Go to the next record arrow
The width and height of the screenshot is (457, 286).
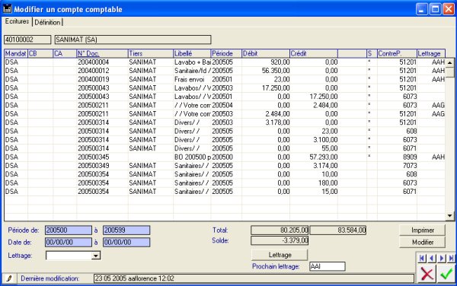[x=442, y=258]
